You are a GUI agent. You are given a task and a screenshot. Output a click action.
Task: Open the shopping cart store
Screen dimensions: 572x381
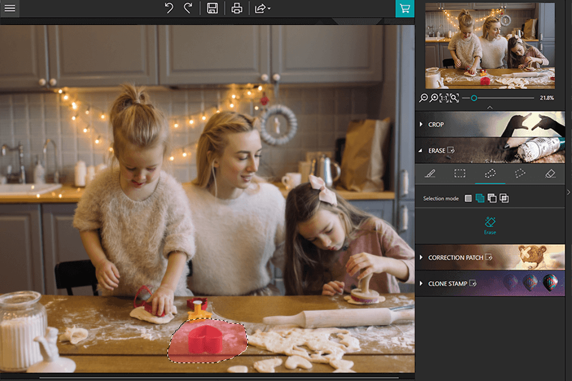(x=405, y=8)
